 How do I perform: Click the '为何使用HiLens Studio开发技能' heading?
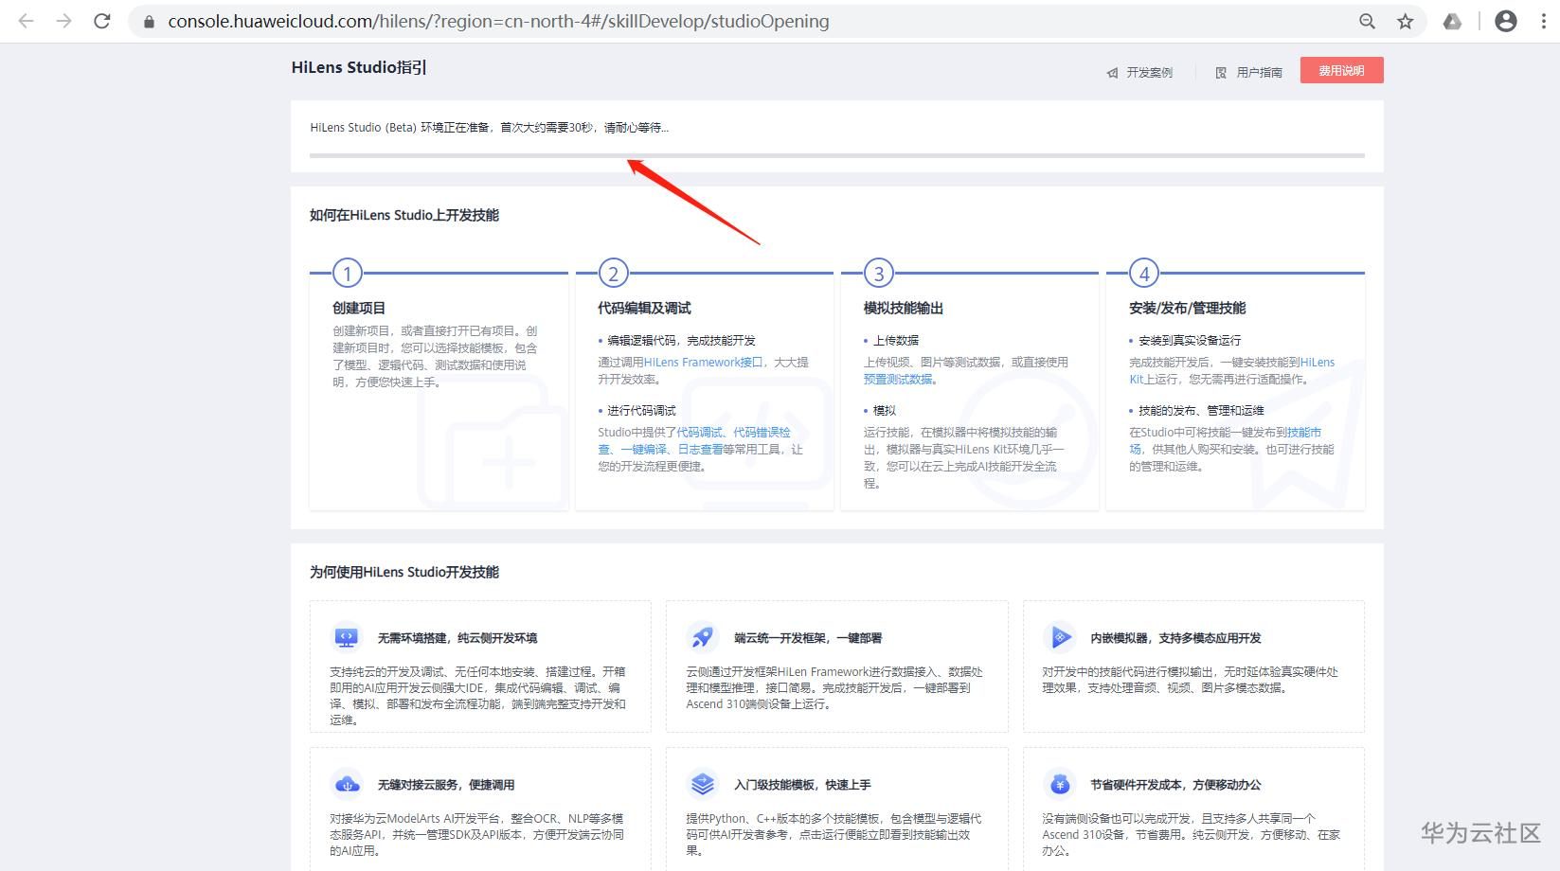coord(404,572)
